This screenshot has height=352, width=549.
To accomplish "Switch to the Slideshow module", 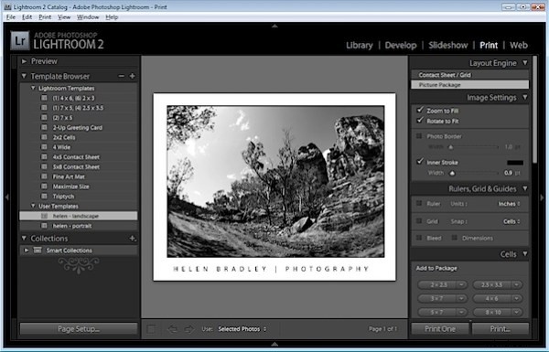I will [447, 45].
